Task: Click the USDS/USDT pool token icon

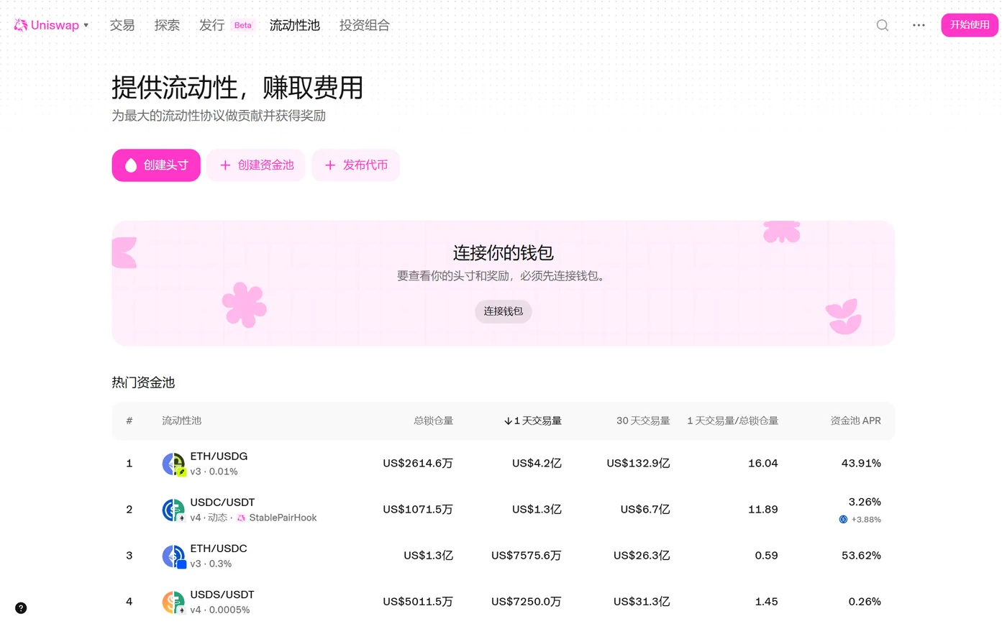Action: pyautogui.click(x=174, y=602)
